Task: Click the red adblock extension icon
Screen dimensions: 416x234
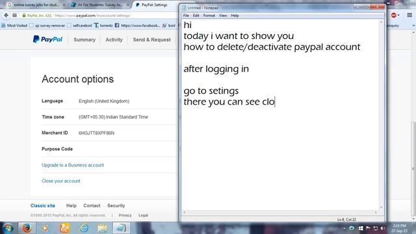Action: 394,16
